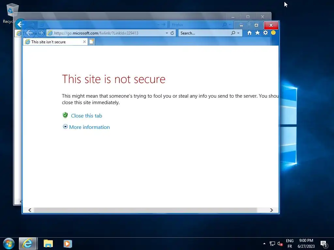Click the horizontal scrollbar right arrow
The width and height of the screenshot is (334, 250).
(x=271, y=210)
